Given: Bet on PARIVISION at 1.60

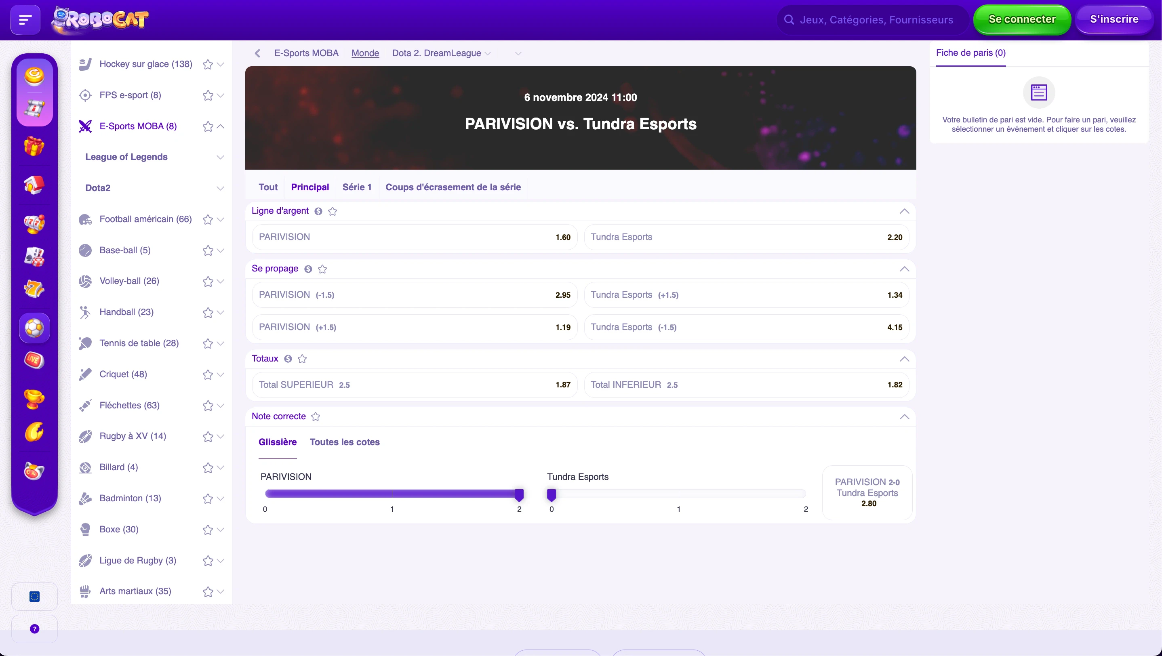Looking at the screenshot, I should [415, 237].
